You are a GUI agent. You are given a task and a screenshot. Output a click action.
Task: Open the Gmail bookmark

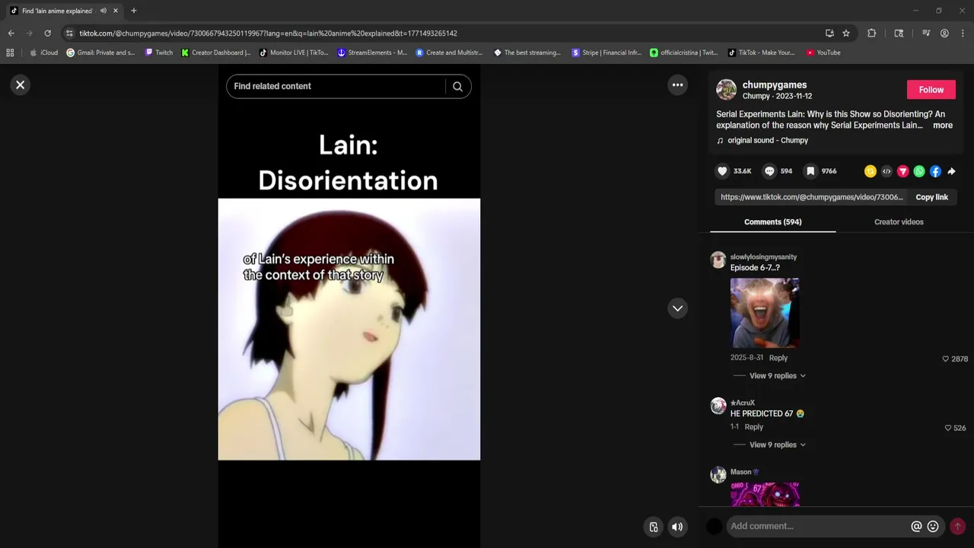[x=100, y=53]
